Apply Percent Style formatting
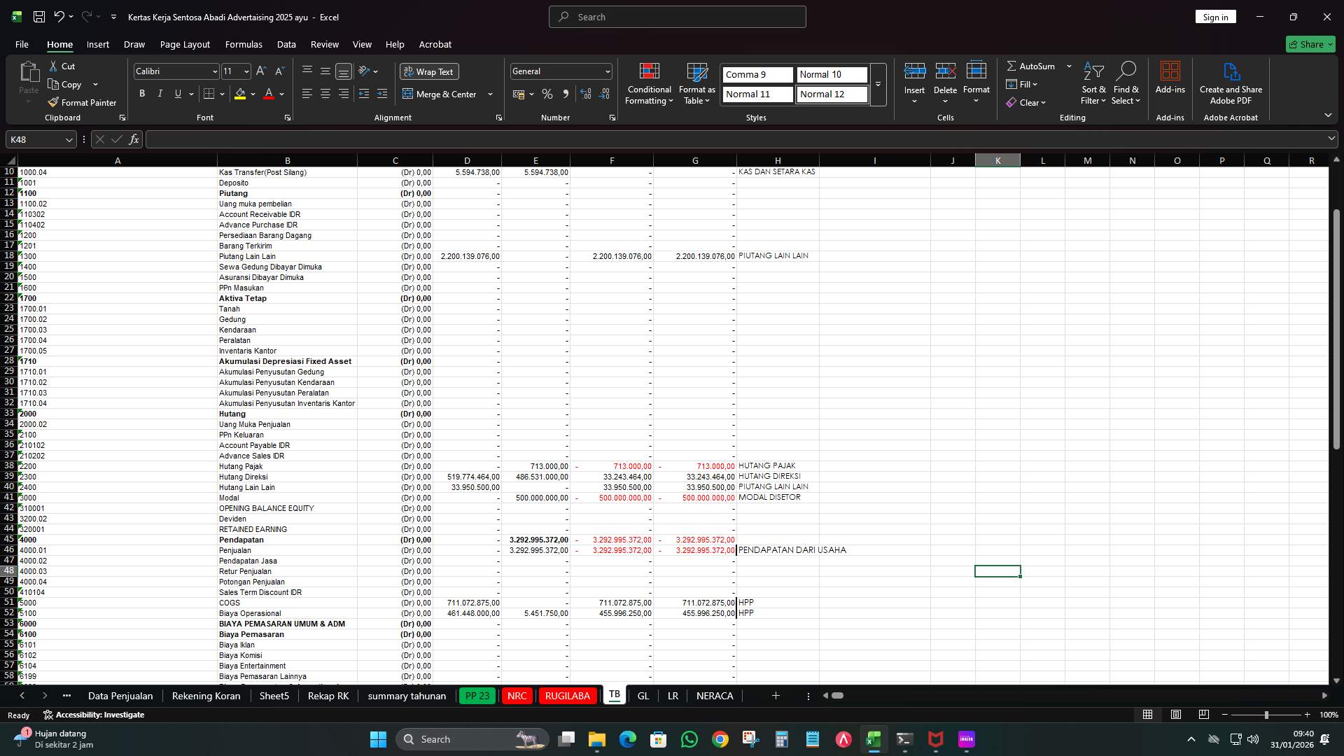The height and width of the screenshot is (756, 1344). point(547,94)
